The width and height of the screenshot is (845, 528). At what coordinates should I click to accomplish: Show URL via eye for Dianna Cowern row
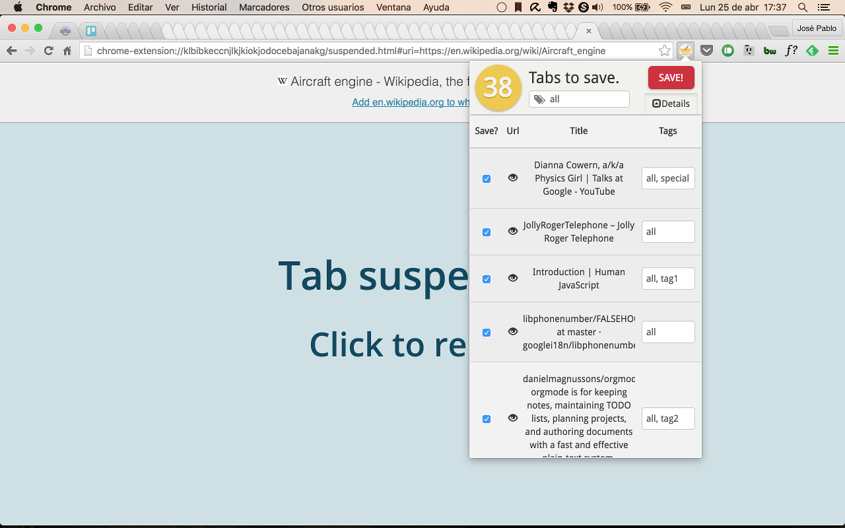(513, 178)
